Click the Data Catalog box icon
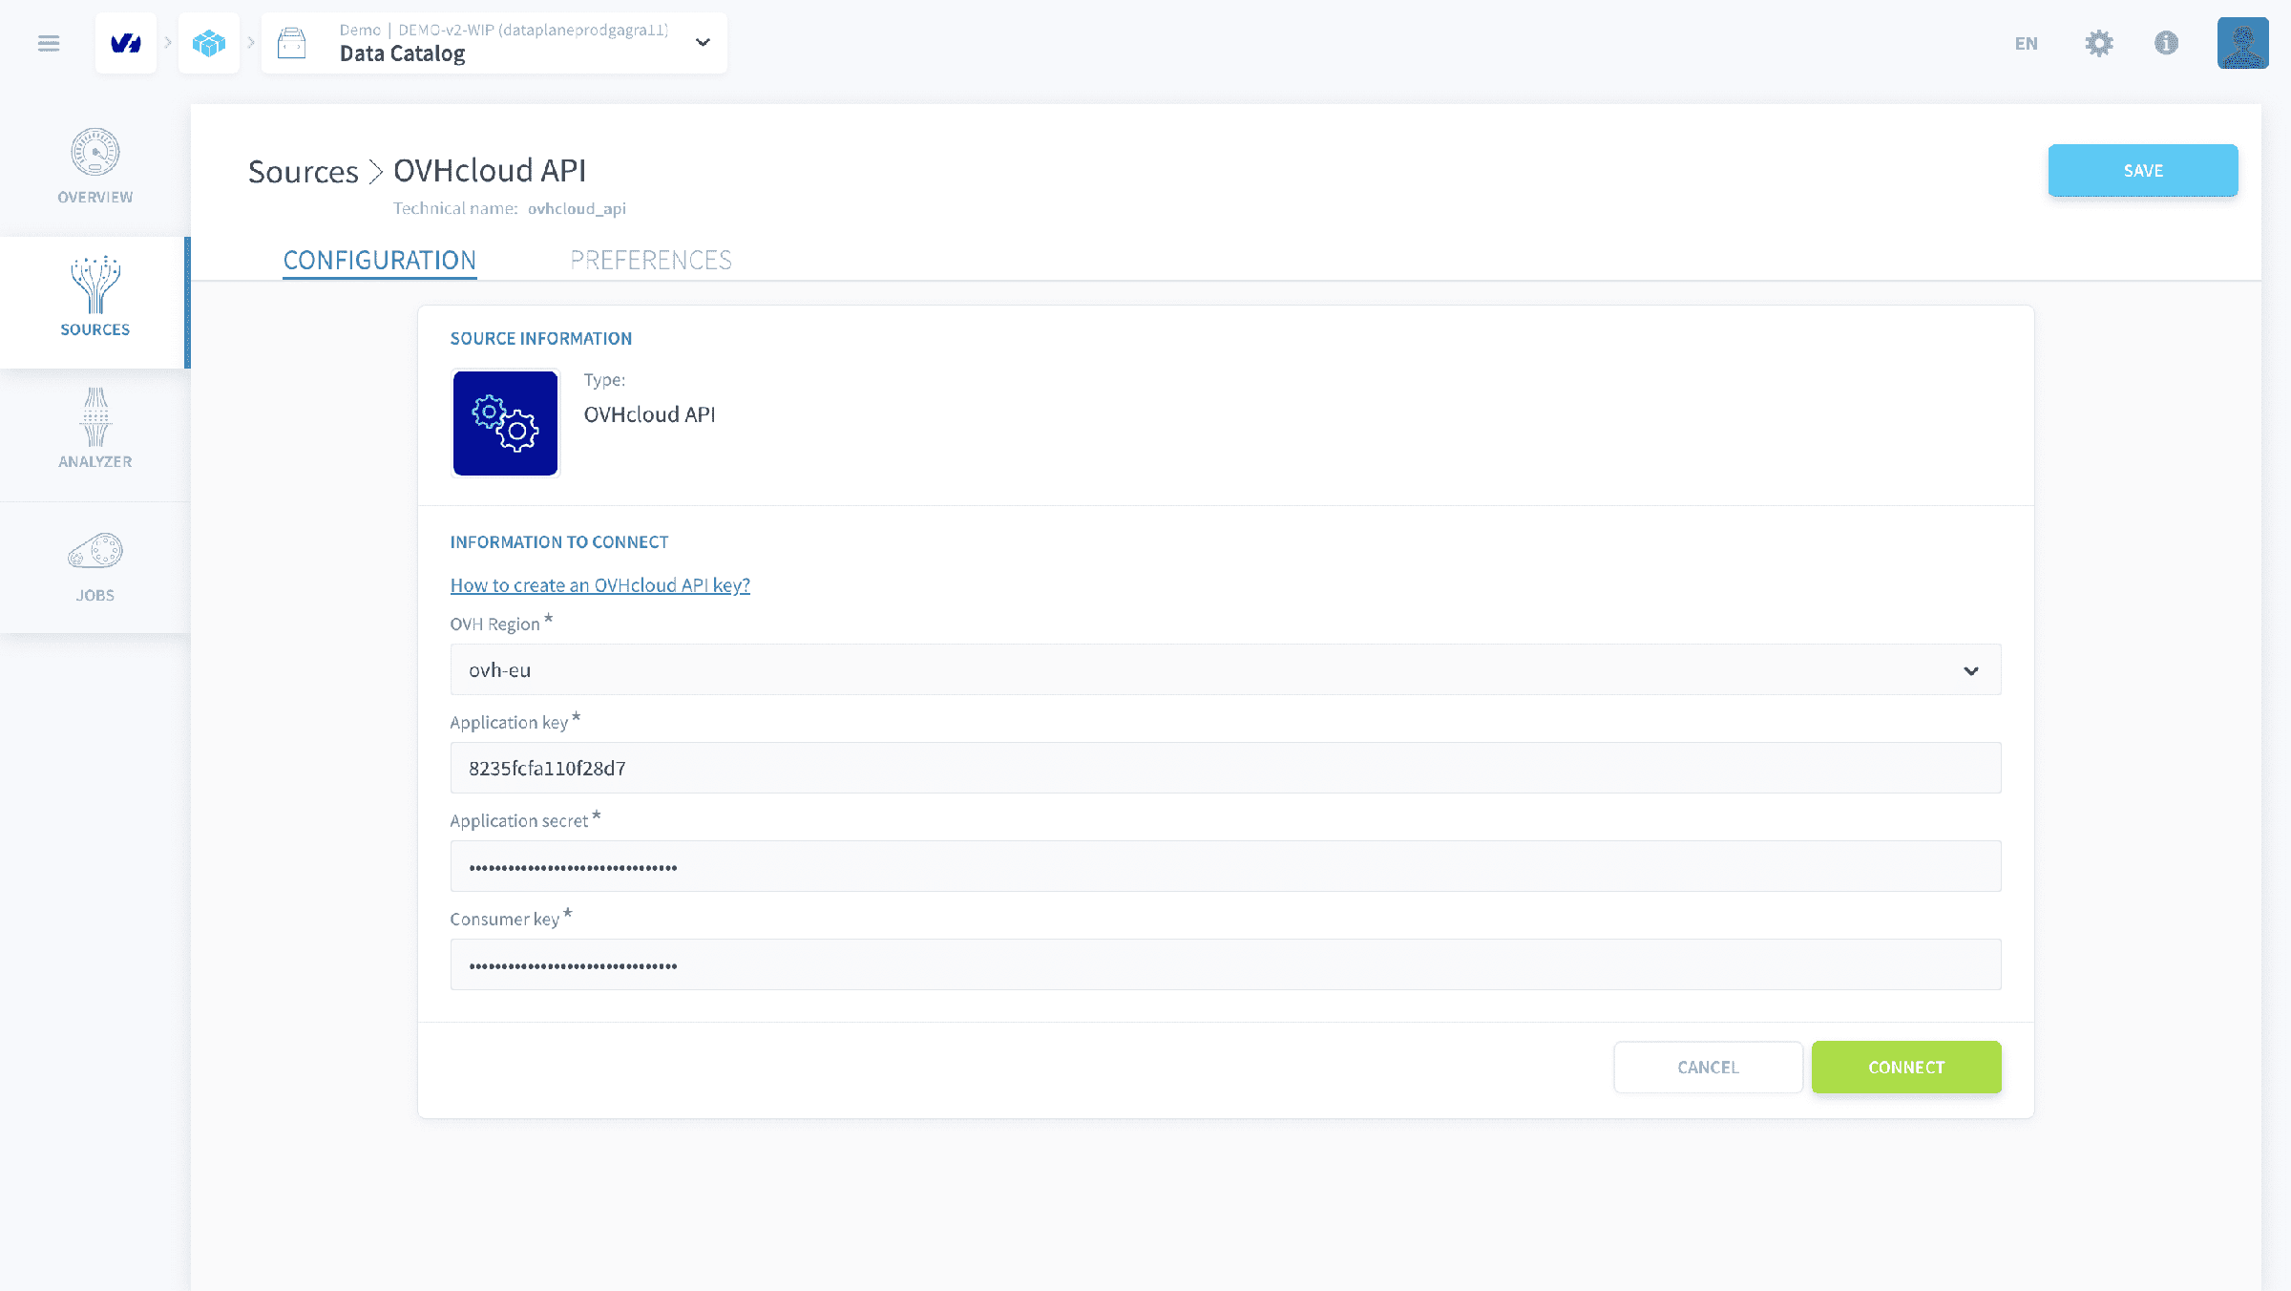 click(292, 43)
